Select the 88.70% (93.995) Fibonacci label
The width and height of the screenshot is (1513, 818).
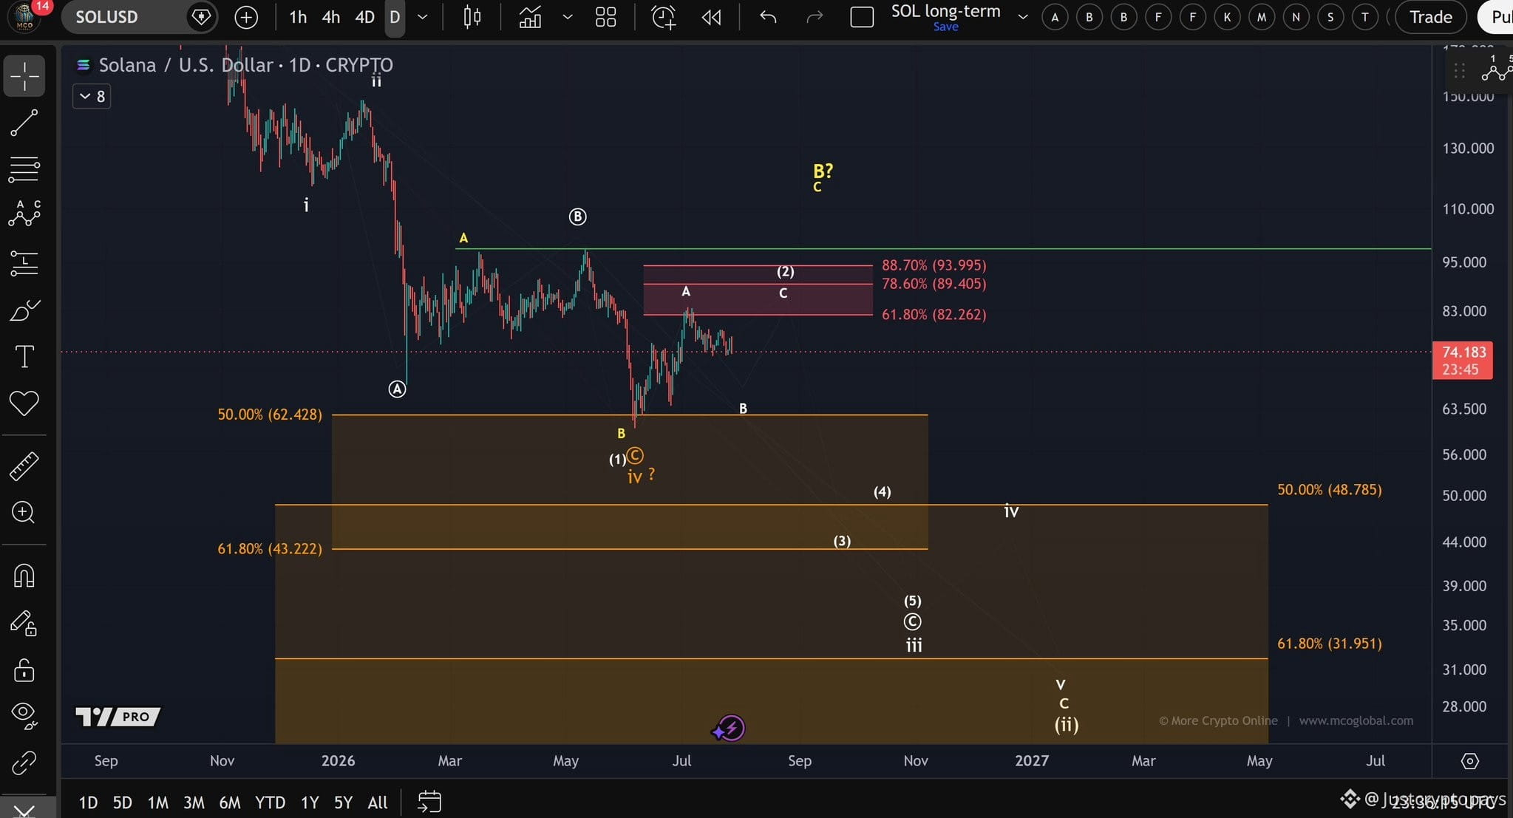click(x=934, y=265)
